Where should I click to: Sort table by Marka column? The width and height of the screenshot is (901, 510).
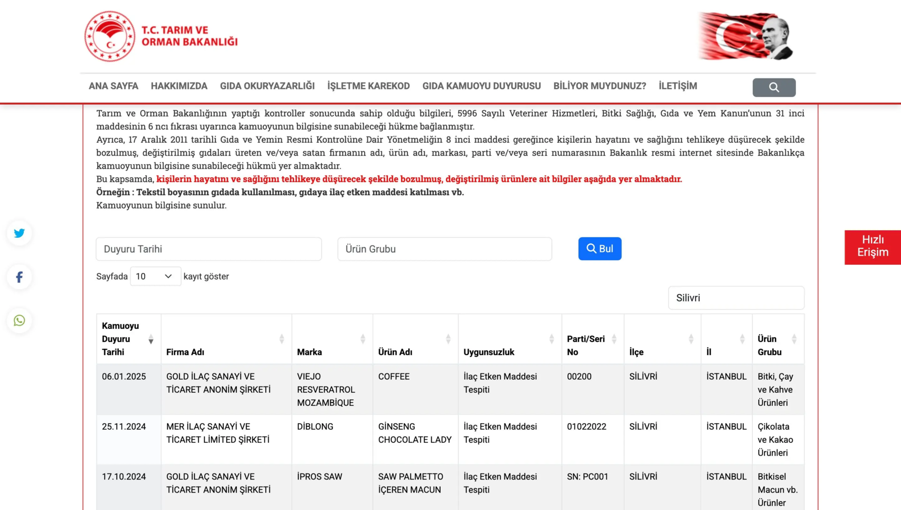363,339
